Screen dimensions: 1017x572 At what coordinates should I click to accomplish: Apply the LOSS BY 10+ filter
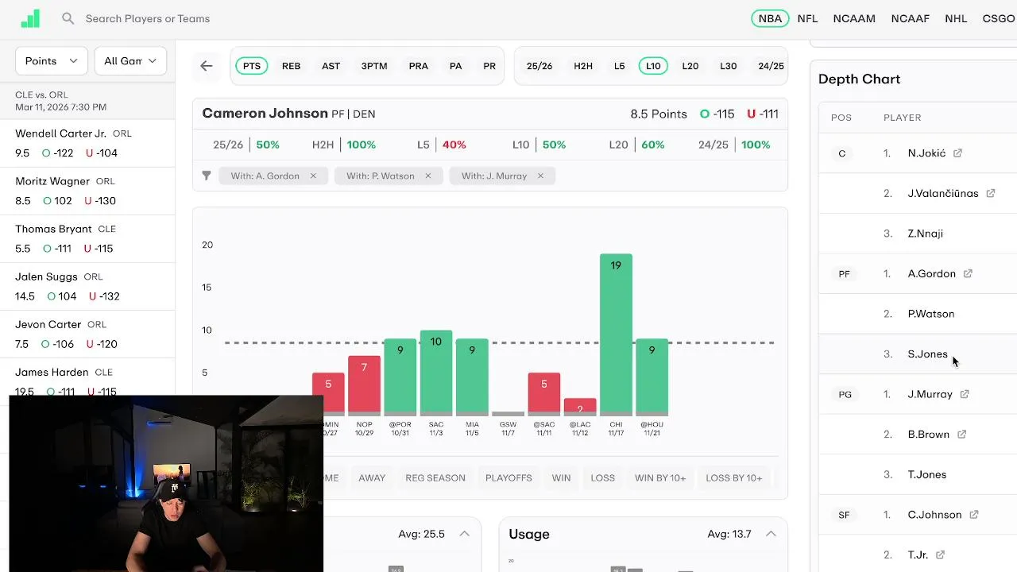tap(734, 477)
